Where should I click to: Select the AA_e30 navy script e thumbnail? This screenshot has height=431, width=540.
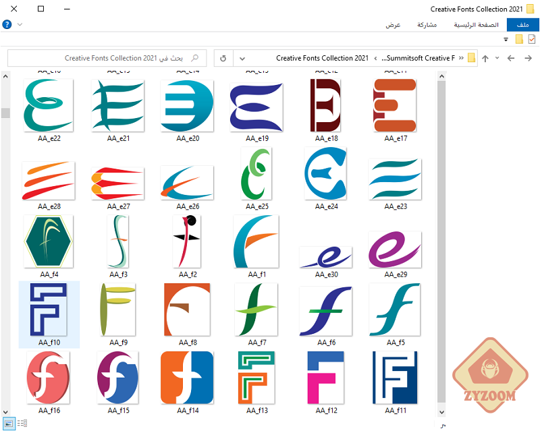(326, 257)
